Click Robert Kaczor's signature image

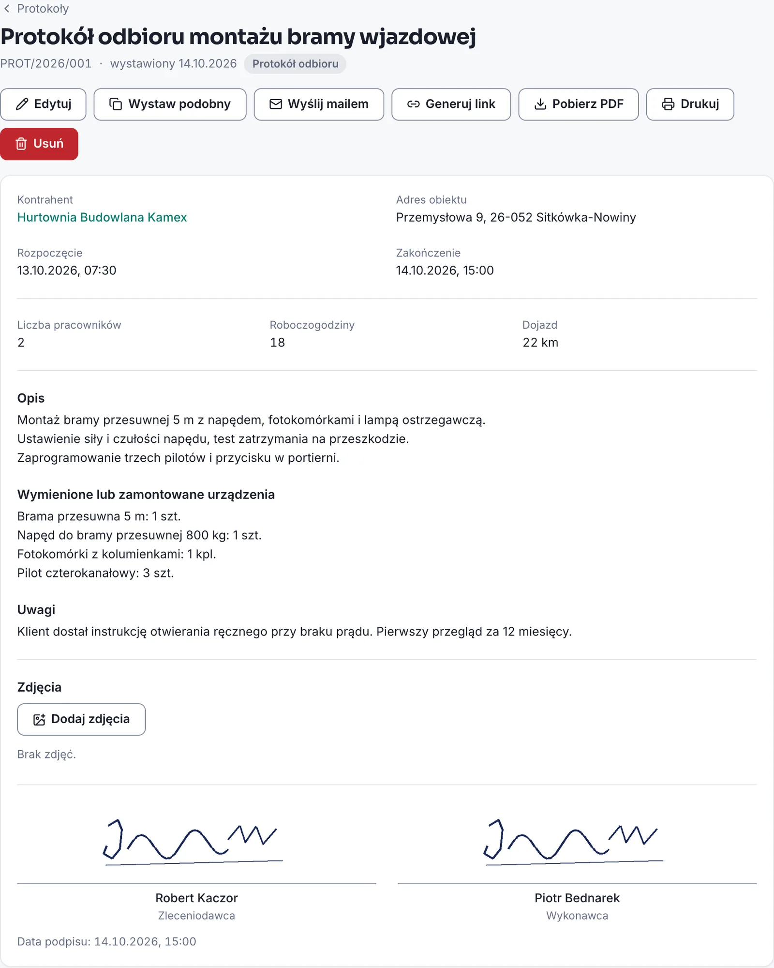pos(193,842)
